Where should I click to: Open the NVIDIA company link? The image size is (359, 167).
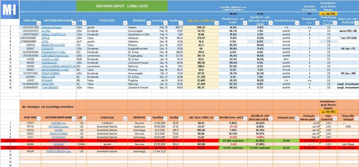pos(59,130)
